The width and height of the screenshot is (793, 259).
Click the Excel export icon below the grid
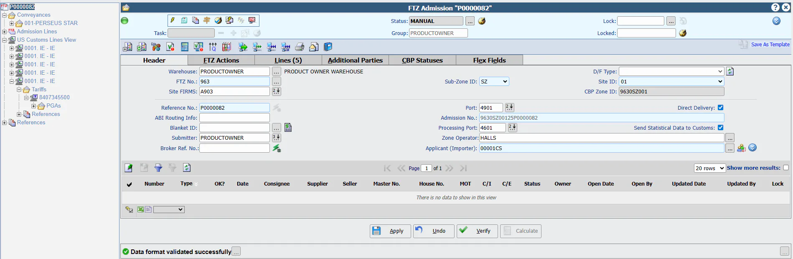pos(141,209)
